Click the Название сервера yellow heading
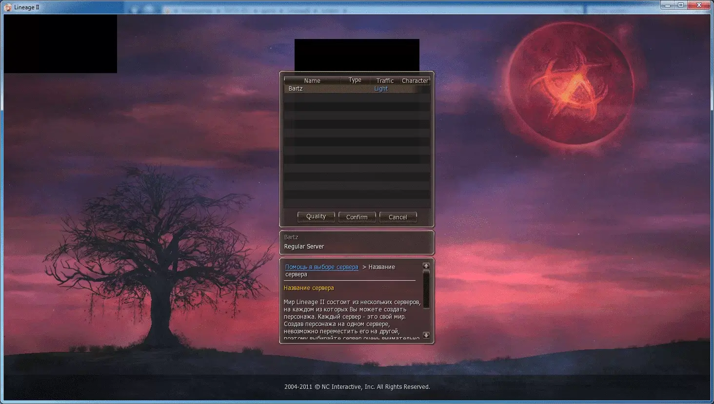Screen dimensions: 714x404 point(309,288)
